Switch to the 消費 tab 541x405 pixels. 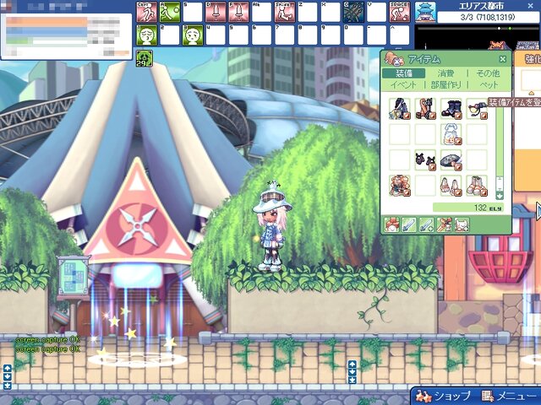point(445,73)
